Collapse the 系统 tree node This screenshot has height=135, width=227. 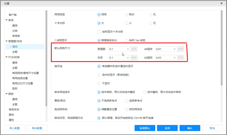pos(7,20)
